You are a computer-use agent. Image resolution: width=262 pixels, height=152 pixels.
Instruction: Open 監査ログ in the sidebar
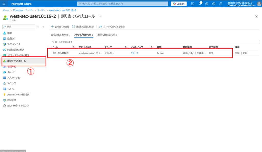[x=11, y=39]
